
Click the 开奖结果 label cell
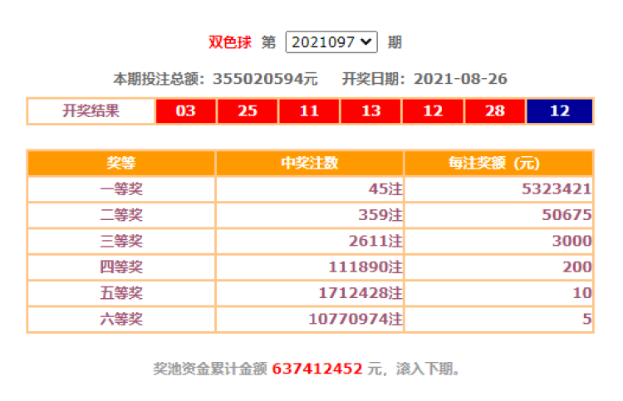(91, 110)
